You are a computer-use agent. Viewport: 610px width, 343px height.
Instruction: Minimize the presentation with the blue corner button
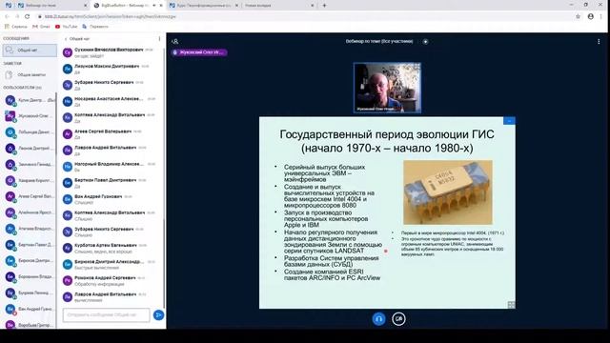509,121
